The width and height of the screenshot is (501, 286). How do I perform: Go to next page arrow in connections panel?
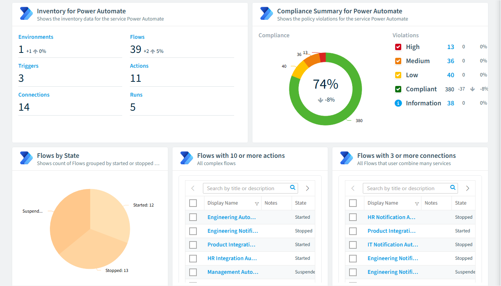tap(467, 188)
